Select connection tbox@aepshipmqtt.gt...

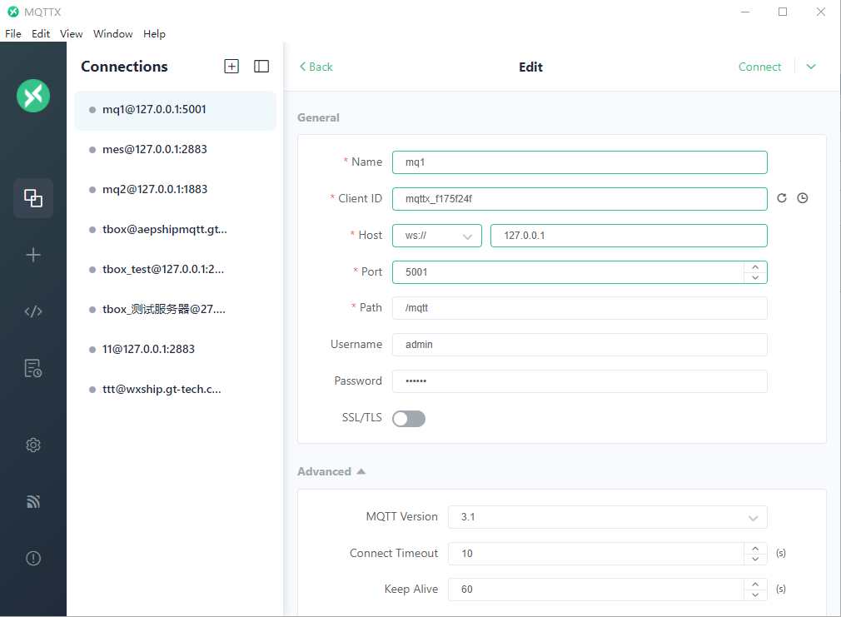[x=175, y=230]
